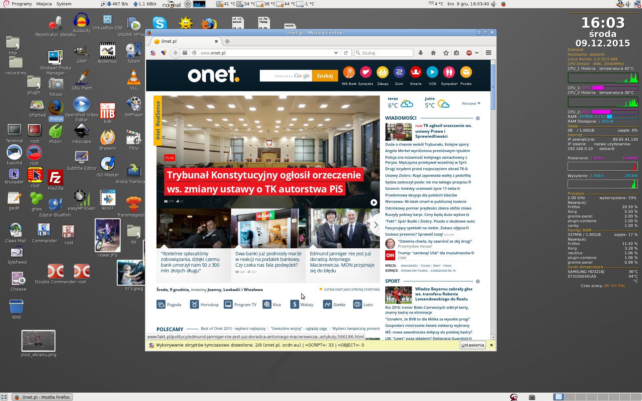The width and height of the screenshot is (642, 401).
Task: Close the Onet.pl tab
Action: point(216,41)
